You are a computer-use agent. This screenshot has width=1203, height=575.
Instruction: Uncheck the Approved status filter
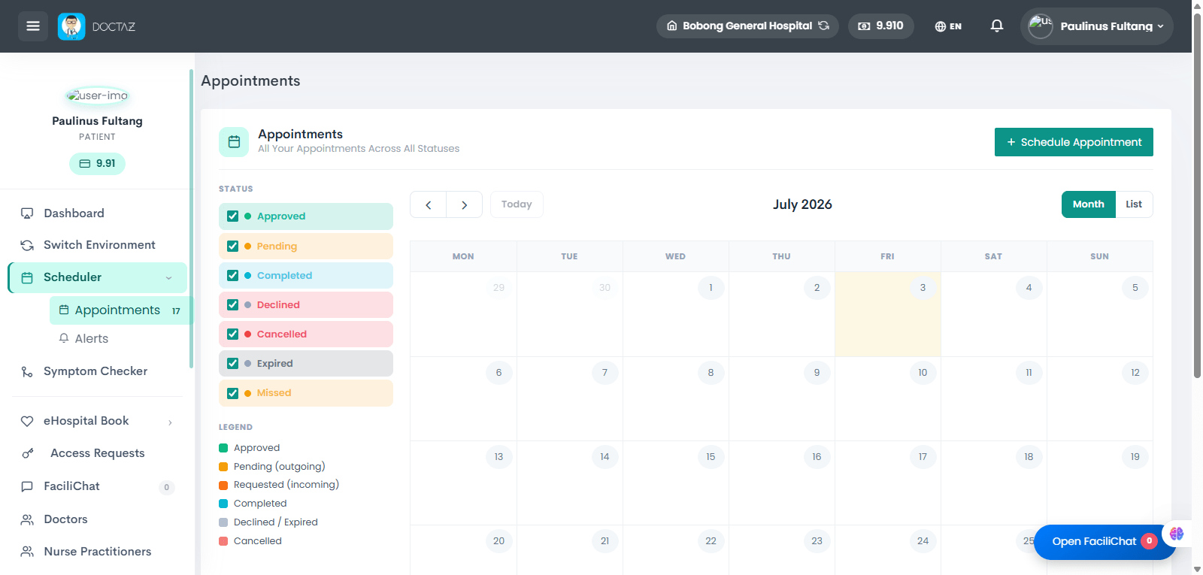coord(233,216)
